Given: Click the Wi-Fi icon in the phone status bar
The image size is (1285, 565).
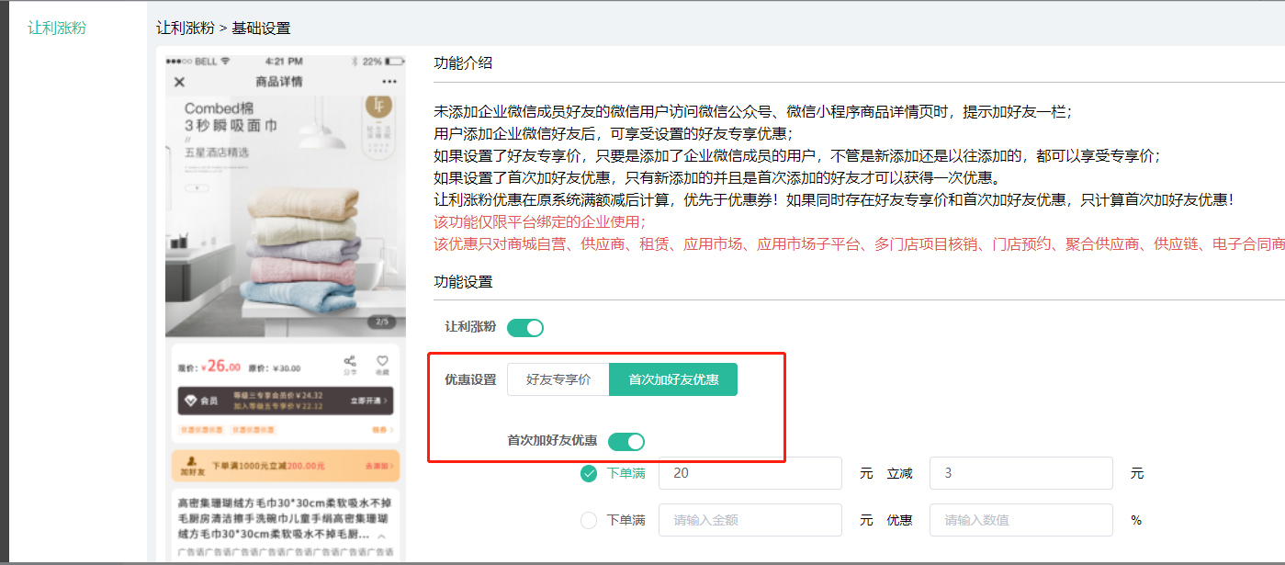Looking at the screenshot, I should (x=226, y=62).
